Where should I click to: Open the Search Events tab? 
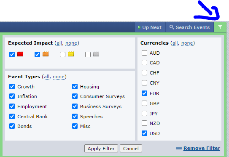tap(190, 27)
